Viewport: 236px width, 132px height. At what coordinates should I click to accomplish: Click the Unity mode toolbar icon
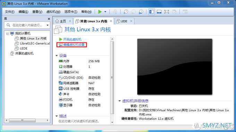(x=174, y=12)
